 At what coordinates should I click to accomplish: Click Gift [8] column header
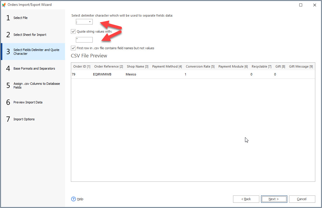point(280,66)
